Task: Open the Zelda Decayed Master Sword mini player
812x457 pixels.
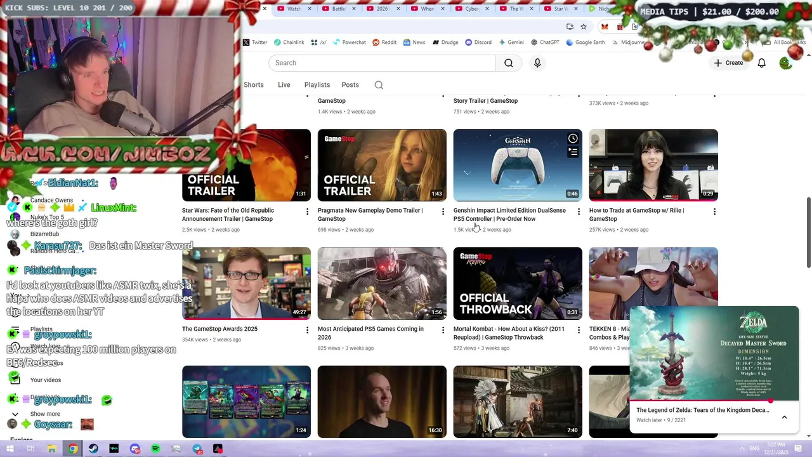Action: pos(714,354)
